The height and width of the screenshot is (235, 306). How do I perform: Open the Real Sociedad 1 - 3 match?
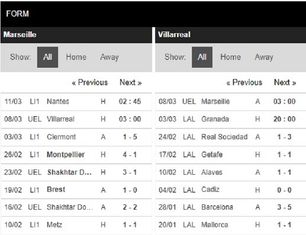(x=231, y=137)
